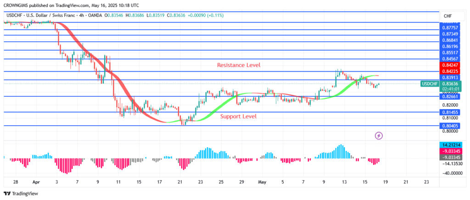Click the 0.86196 price label

pos(451,46)
